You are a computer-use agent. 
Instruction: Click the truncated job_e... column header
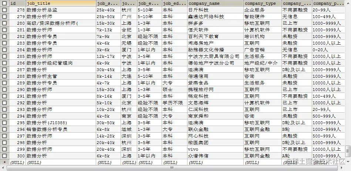click(149, 3)
